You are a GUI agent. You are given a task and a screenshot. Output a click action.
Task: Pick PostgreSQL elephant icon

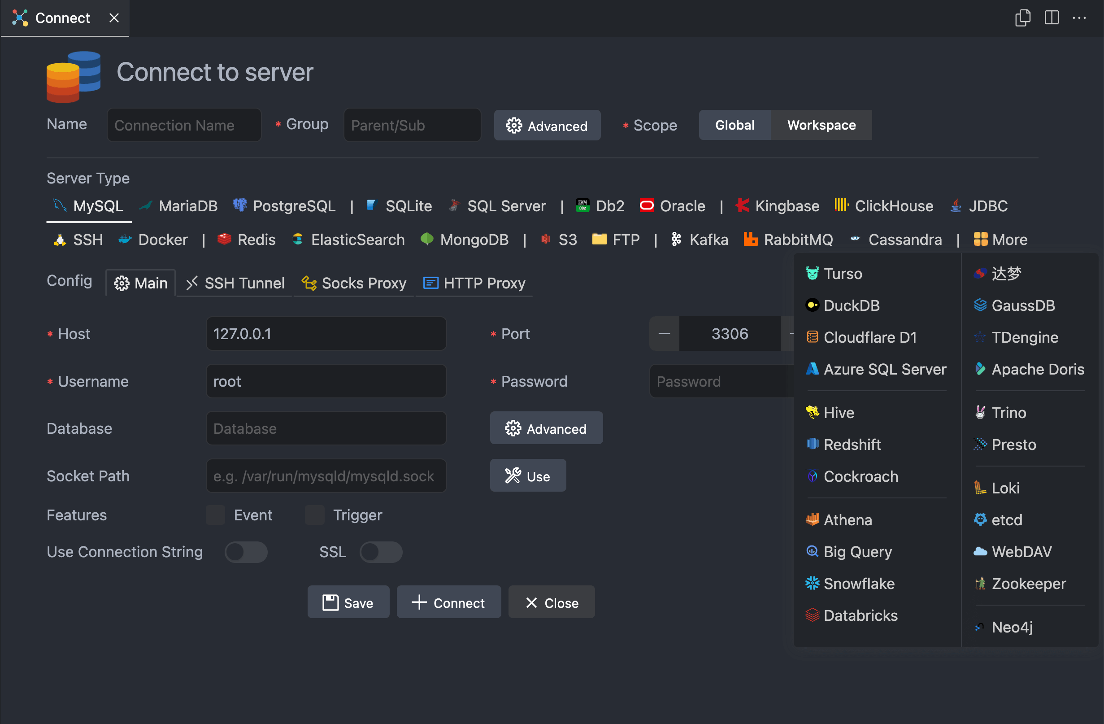[240, 205]
